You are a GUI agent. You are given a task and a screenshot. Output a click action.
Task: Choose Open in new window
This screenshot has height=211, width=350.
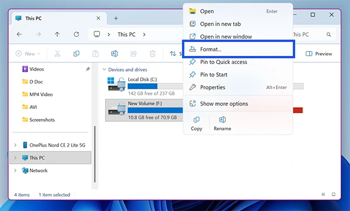point(238,36)
